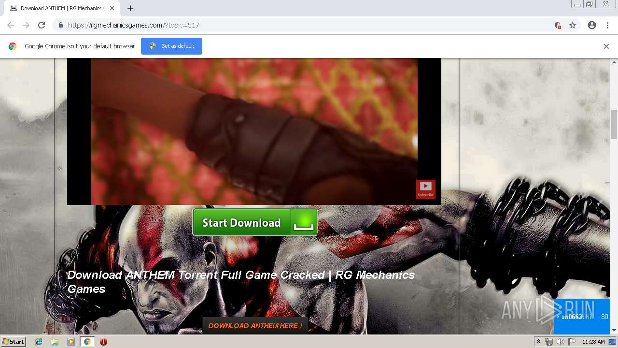Open the Chrome three-dot menu
The height and width of the screenshot is (348, 618).
[607, 25]
